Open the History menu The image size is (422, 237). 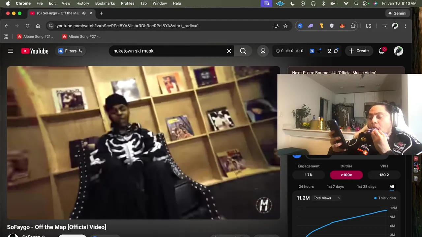click(x=83, y=3)
